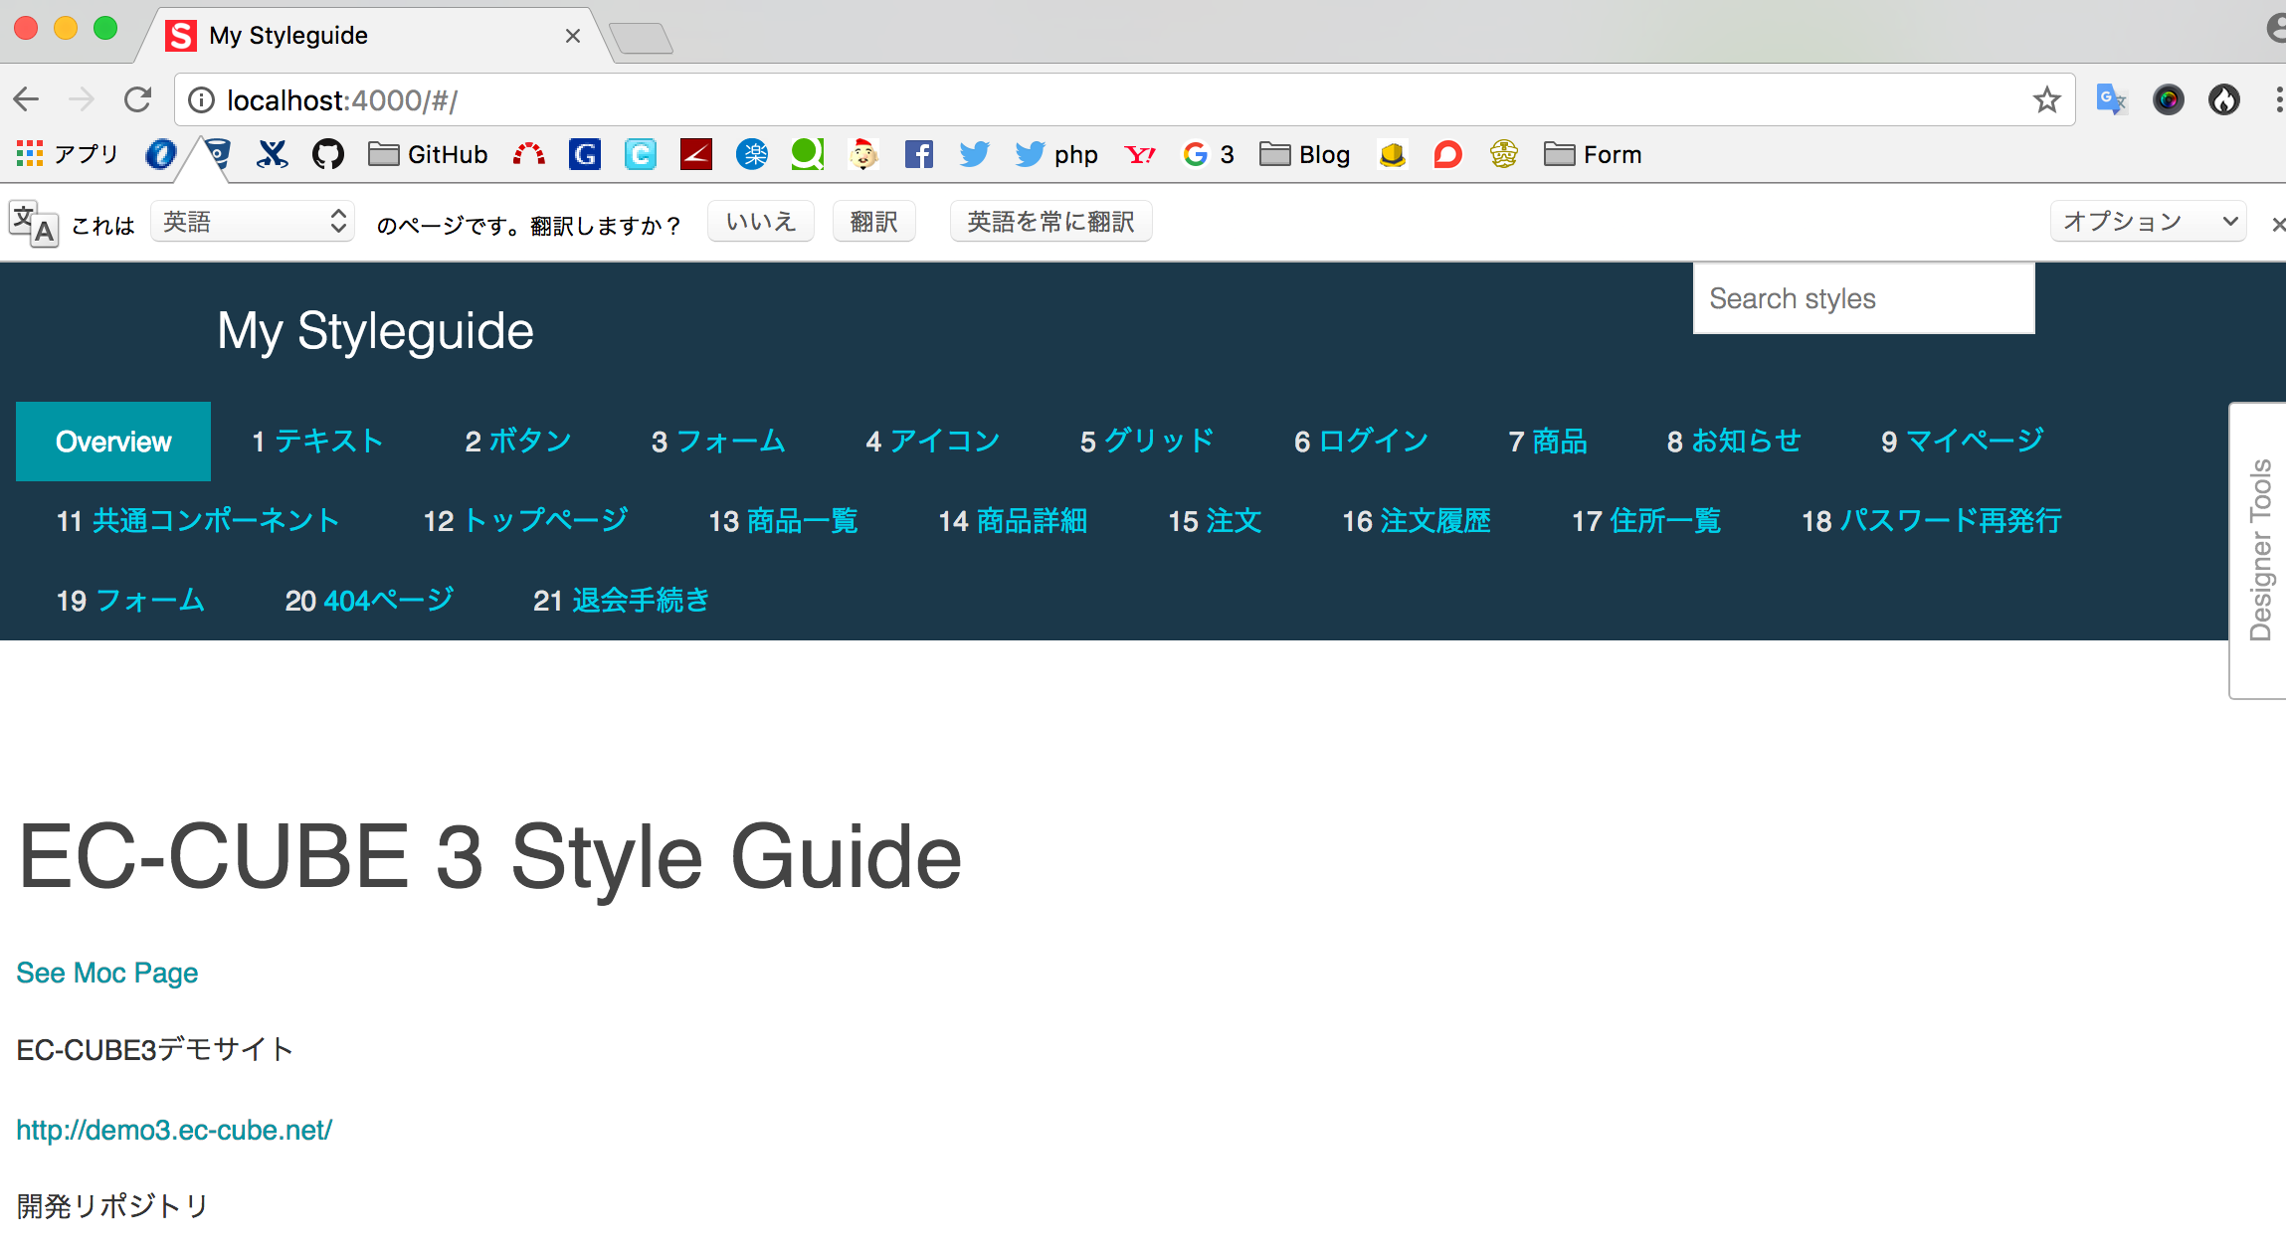Go to section 4 アイコン
This screenshot has height=1247, width=2286.
(933, 442)
